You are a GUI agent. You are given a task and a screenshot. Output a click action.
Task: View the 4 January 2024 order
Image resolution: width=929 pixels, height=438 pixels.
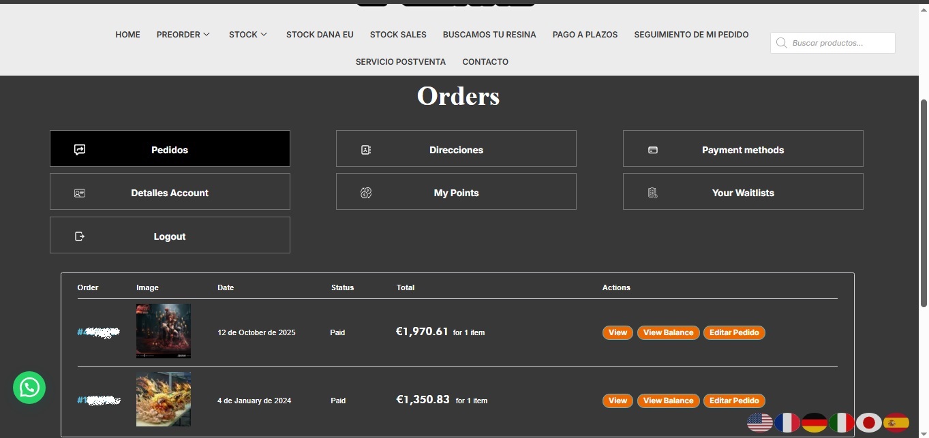pyautogui.click(x=618, y=401)
